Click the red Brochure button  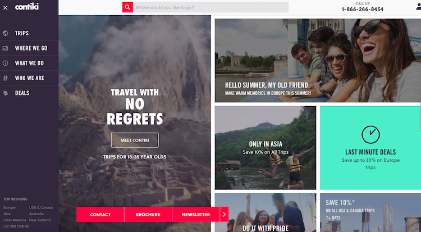tap(148, 214)
